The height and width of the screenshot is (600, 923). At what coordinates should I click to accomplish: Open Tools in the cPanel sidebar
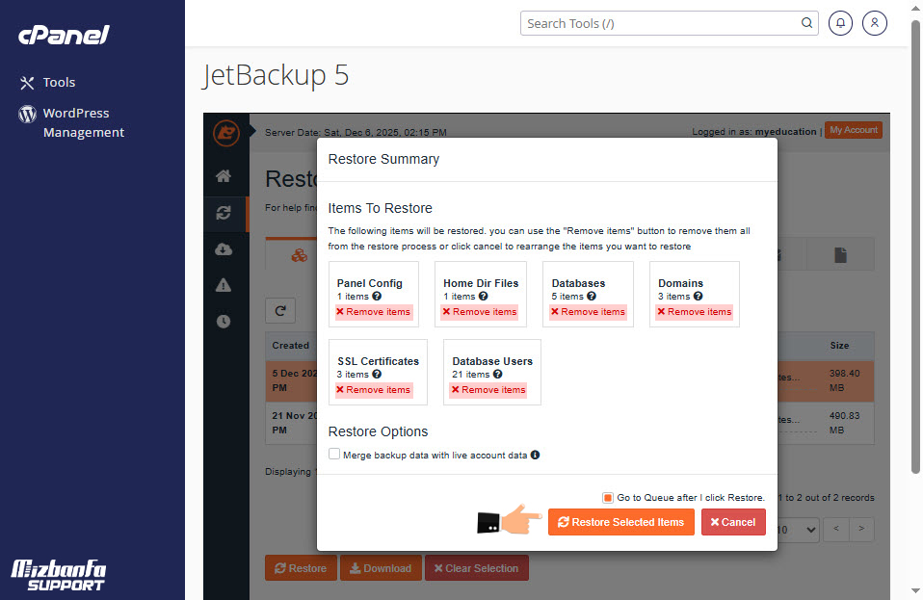(x=59, y=83)
